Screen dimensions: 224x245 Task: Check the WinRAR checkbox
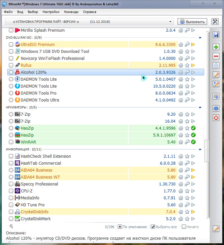pyautogui.click(x=11, y=142)
